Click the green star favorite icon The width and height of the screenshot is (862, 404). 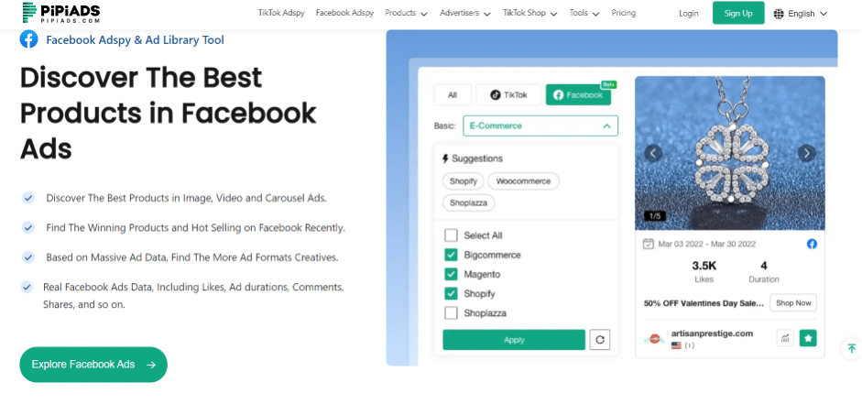point(808,338)
